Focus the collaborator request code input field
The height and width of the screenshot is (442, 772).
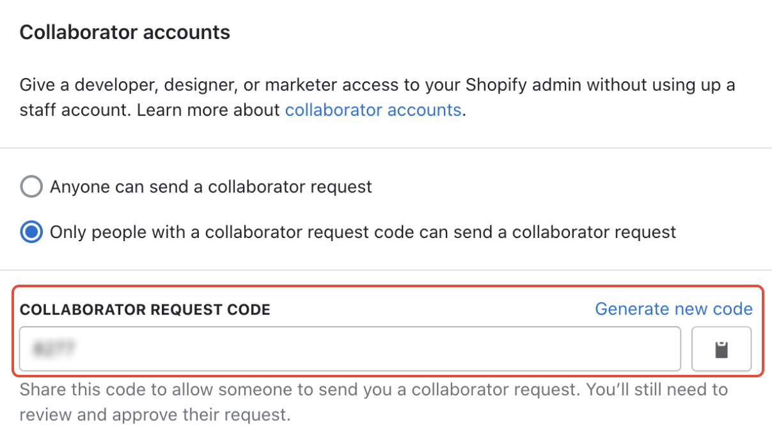click(x=350, y=349)
